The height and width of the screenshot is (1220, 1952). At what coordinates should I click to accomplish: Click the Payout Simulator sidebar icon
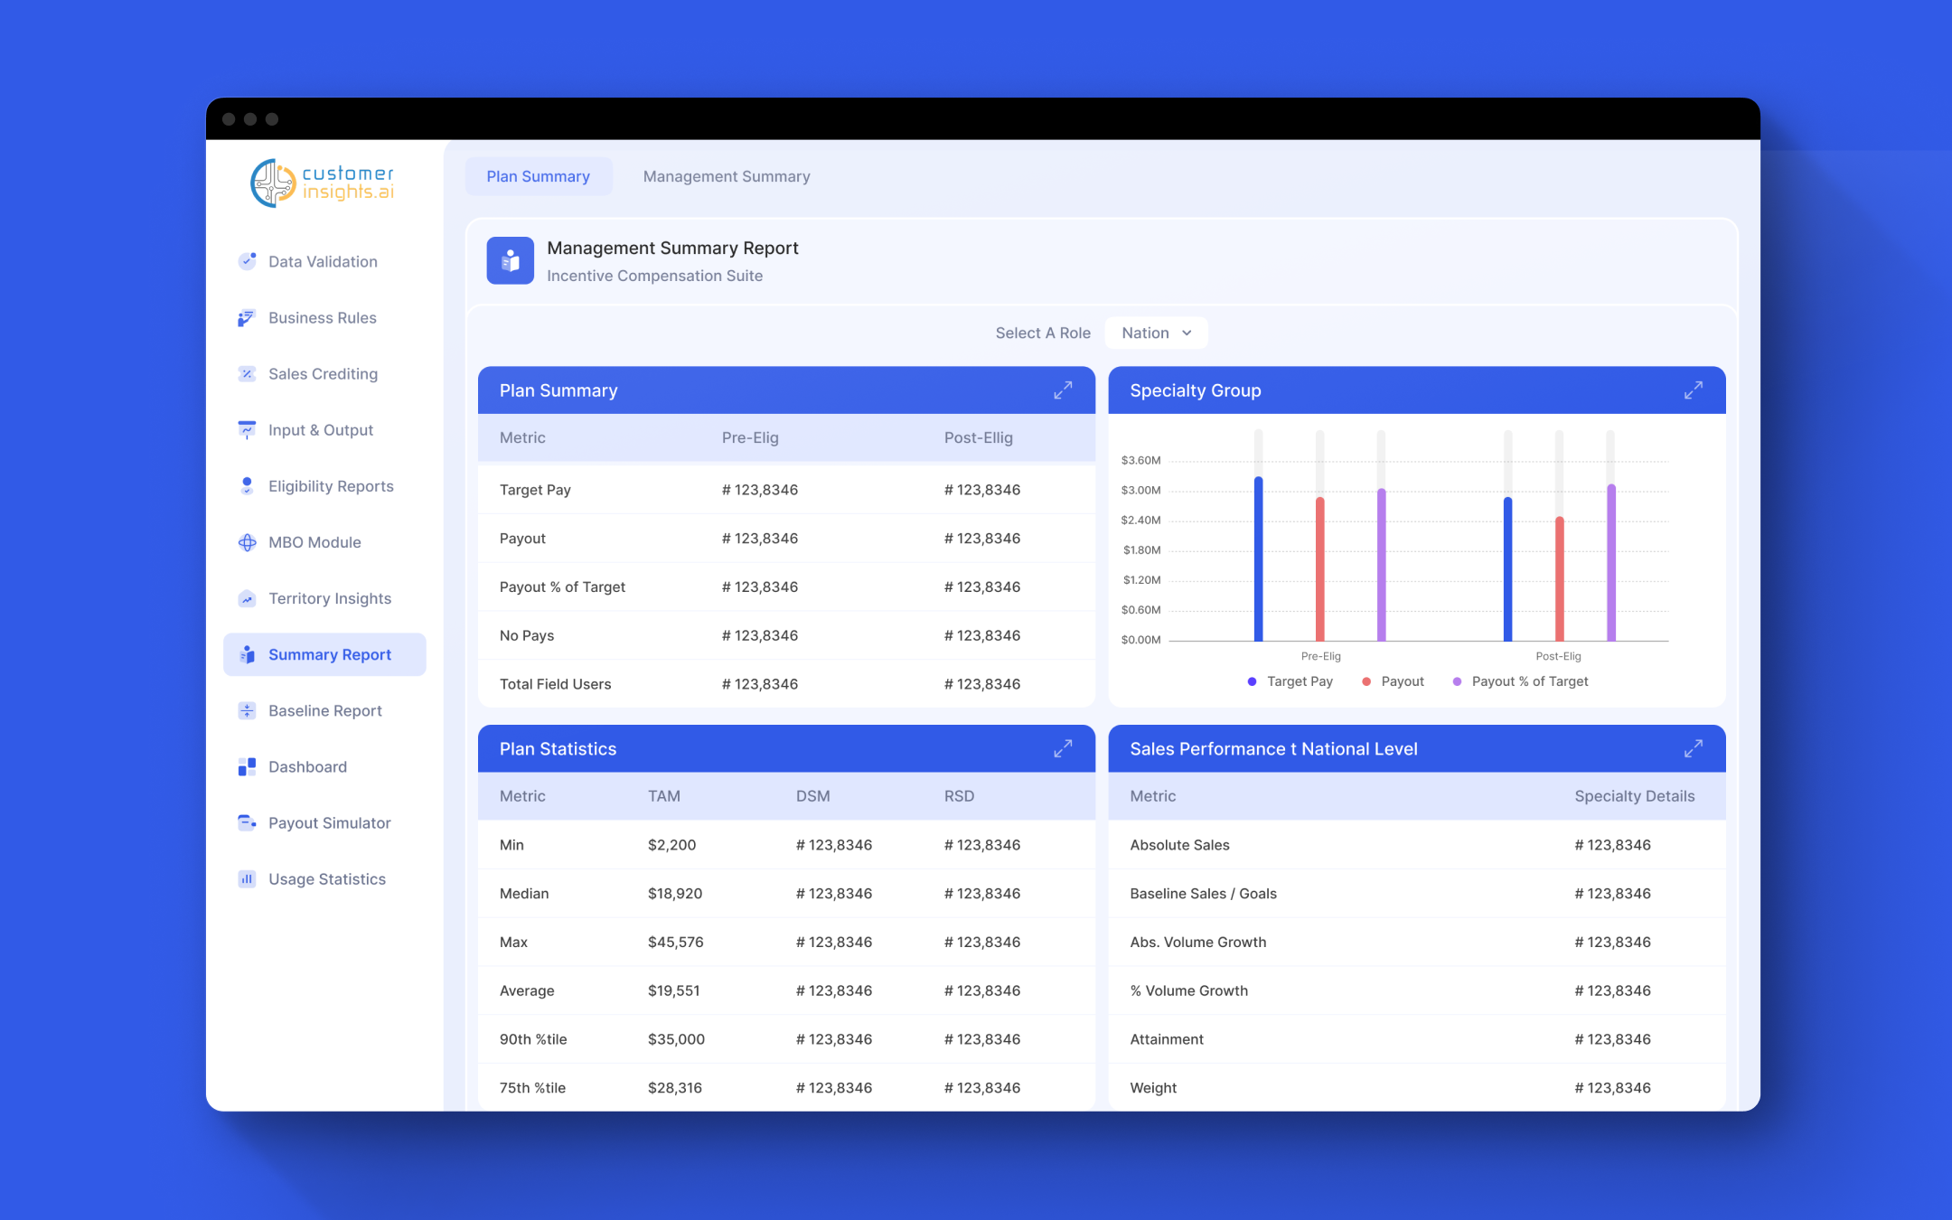[x=247, y=822]
